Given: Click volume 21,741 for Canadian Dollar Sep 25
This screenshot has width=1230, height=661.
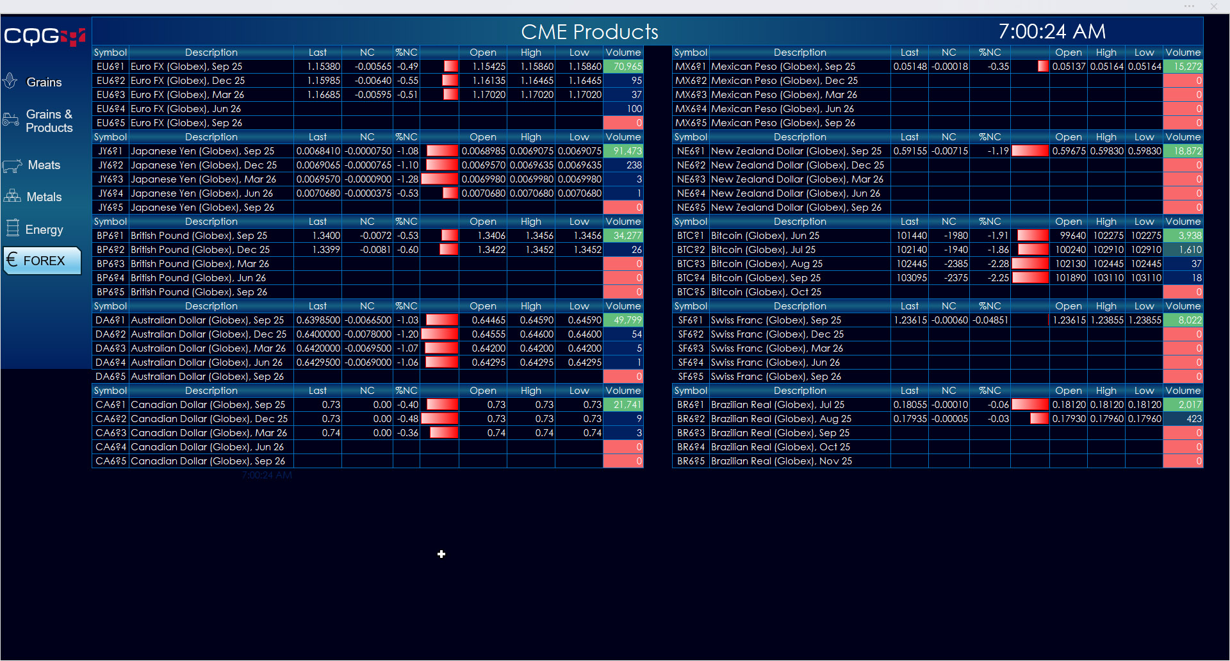Looking at the screenshot, I should tap(623, 405).
